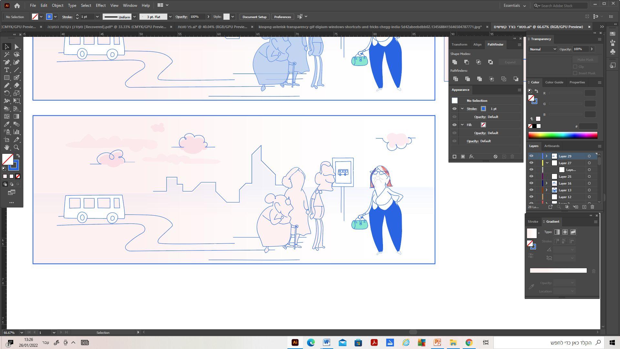Open the Essentials workspace switcher
620x349 pixels.
tap(514, 5)
